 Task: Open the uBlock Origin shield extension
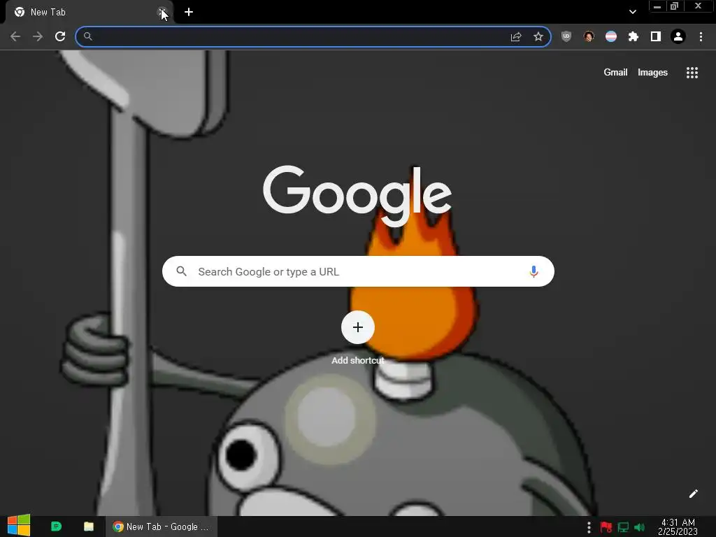(566, 36)
